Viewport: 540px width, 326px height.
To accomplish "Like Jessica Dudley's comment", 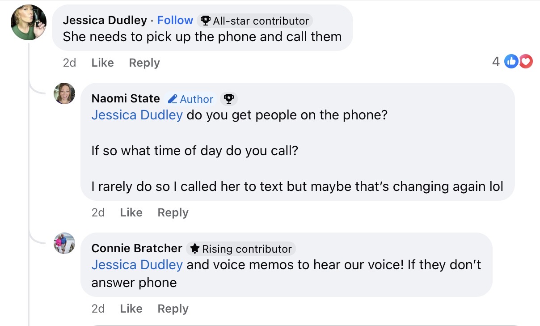I will tap(102, 63).
